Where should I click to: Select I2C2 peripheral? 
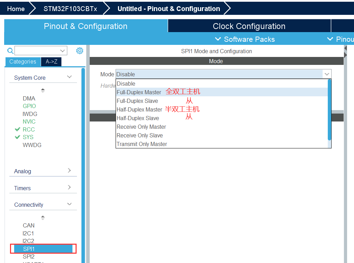28,241
